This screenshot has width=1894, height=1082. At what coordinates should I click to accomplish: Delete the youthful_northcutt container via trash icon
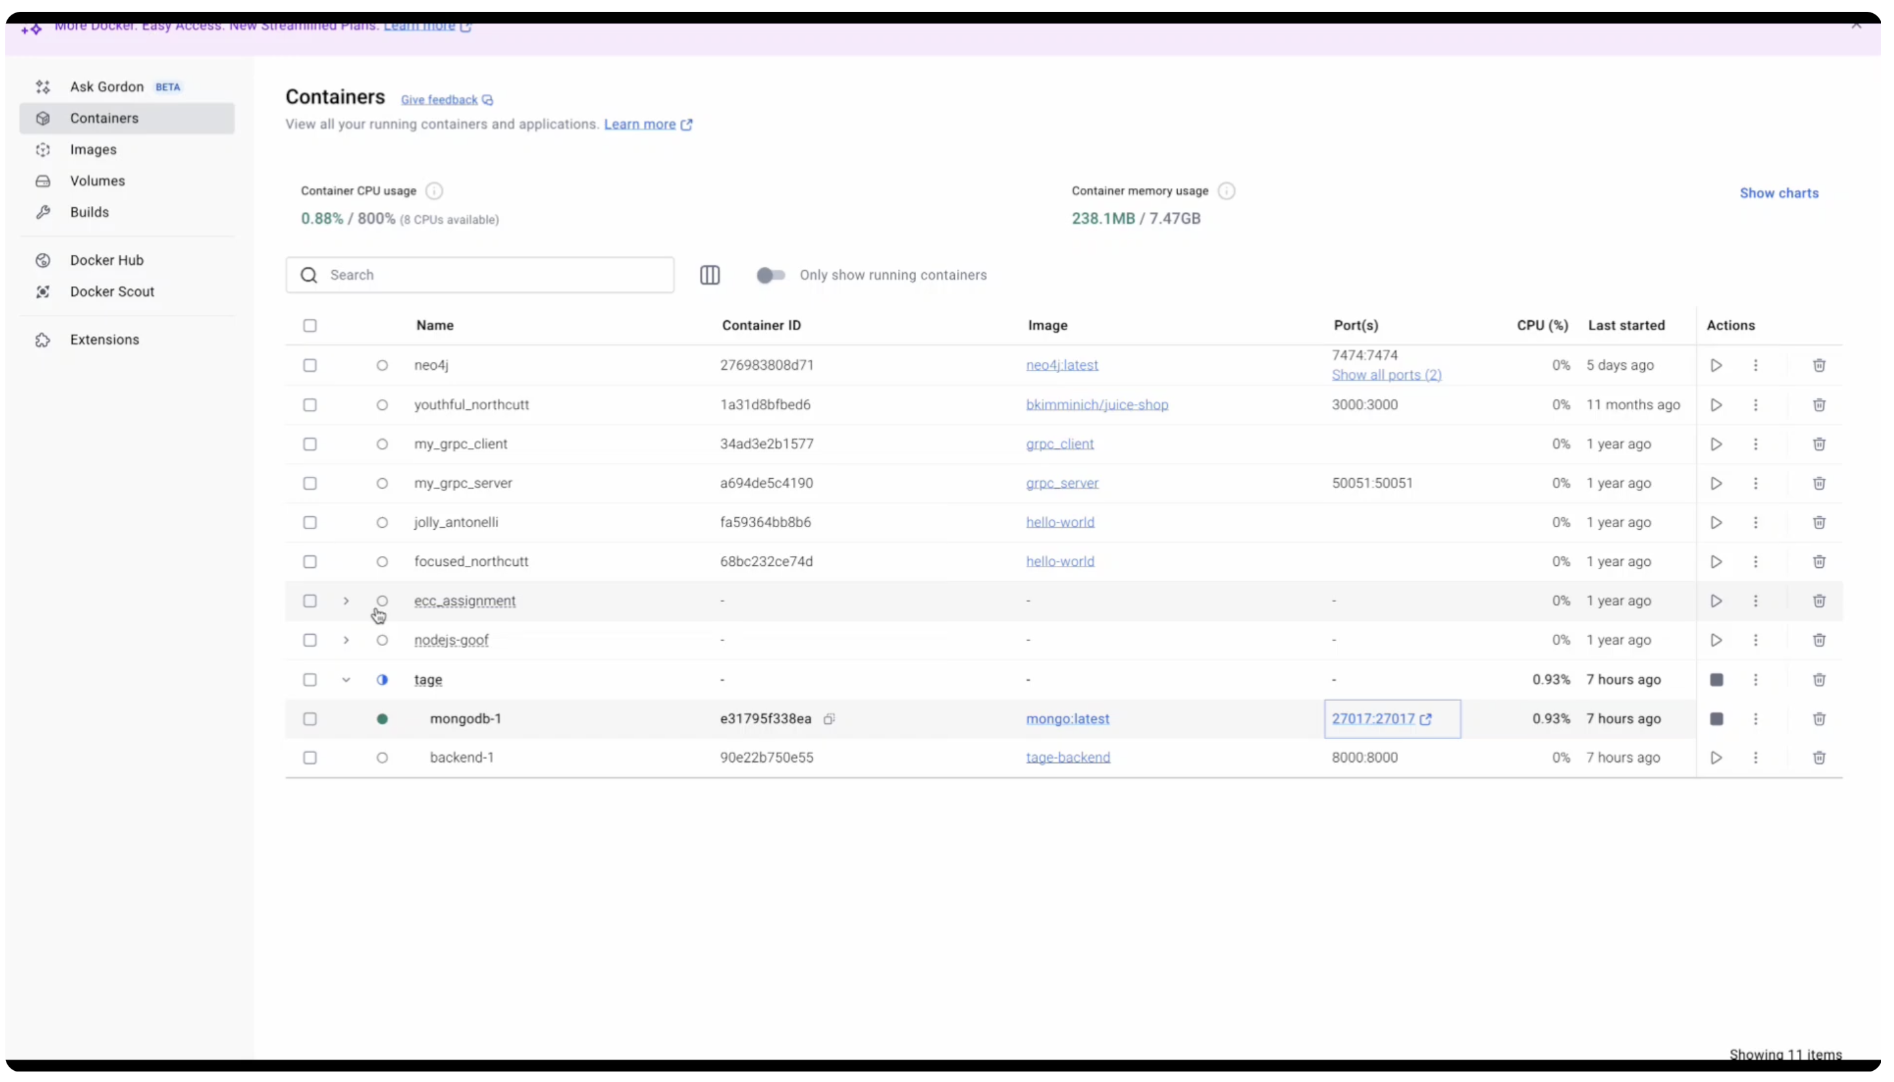click(x=1818, y=405)
